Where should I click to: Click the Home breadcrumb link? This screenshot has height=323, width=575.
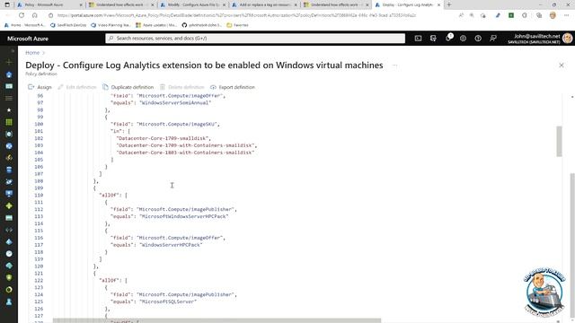(x=32, y=53)
